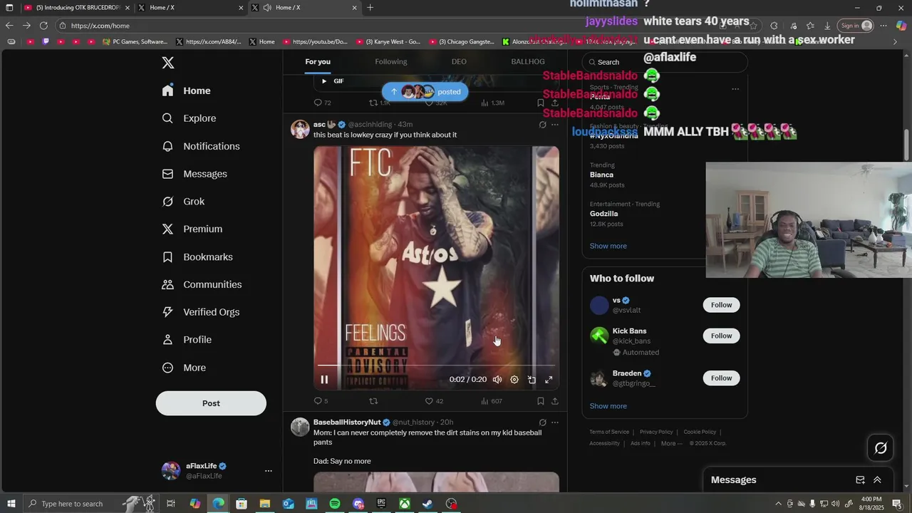Follow the Braeden account
912x513 pixels.
tap(721, 378)
